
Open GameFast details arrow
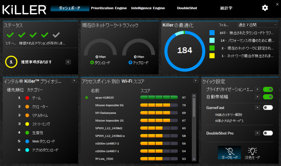pos(257,107)
